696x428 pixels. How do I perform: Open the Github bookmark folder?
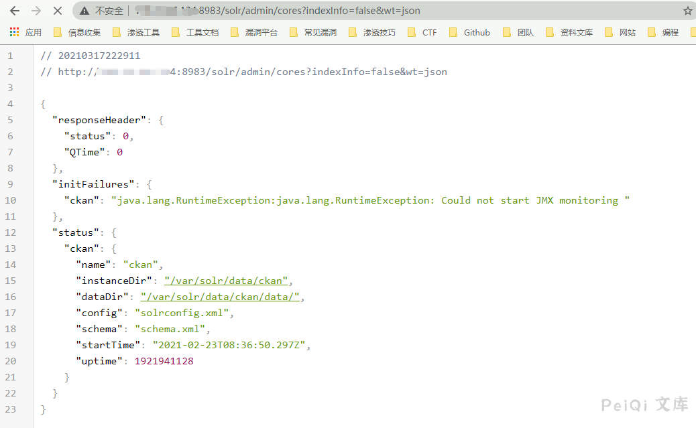[470, 32]
